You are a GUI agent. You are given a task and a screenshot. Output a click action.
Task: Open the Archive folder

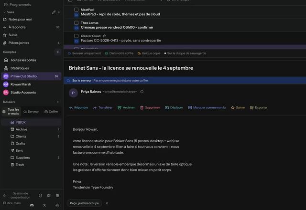point(31,129)
